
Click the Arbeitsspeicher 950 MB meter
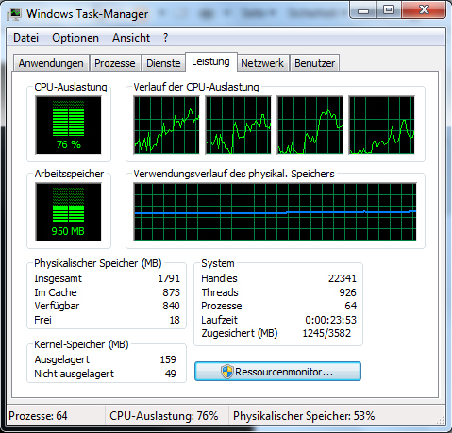click(68, 212)
